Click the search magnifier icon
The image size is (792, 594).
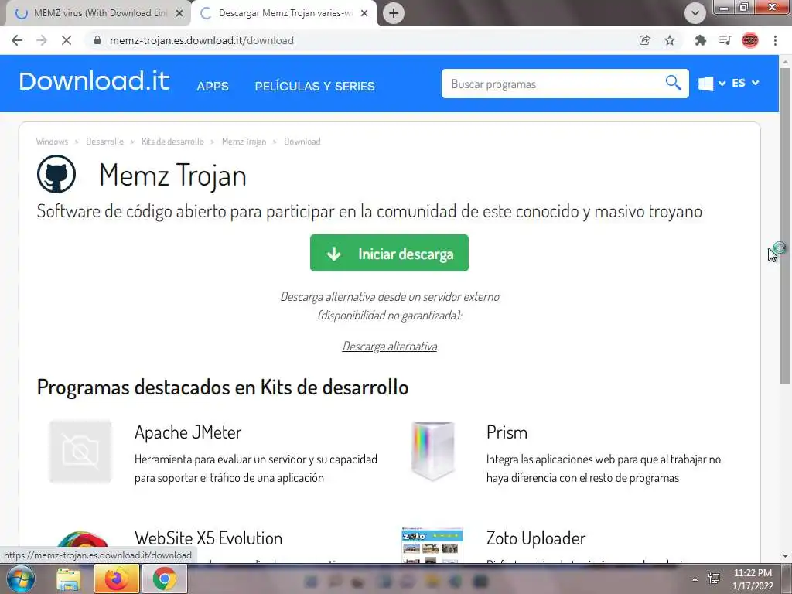click(673, 82)
